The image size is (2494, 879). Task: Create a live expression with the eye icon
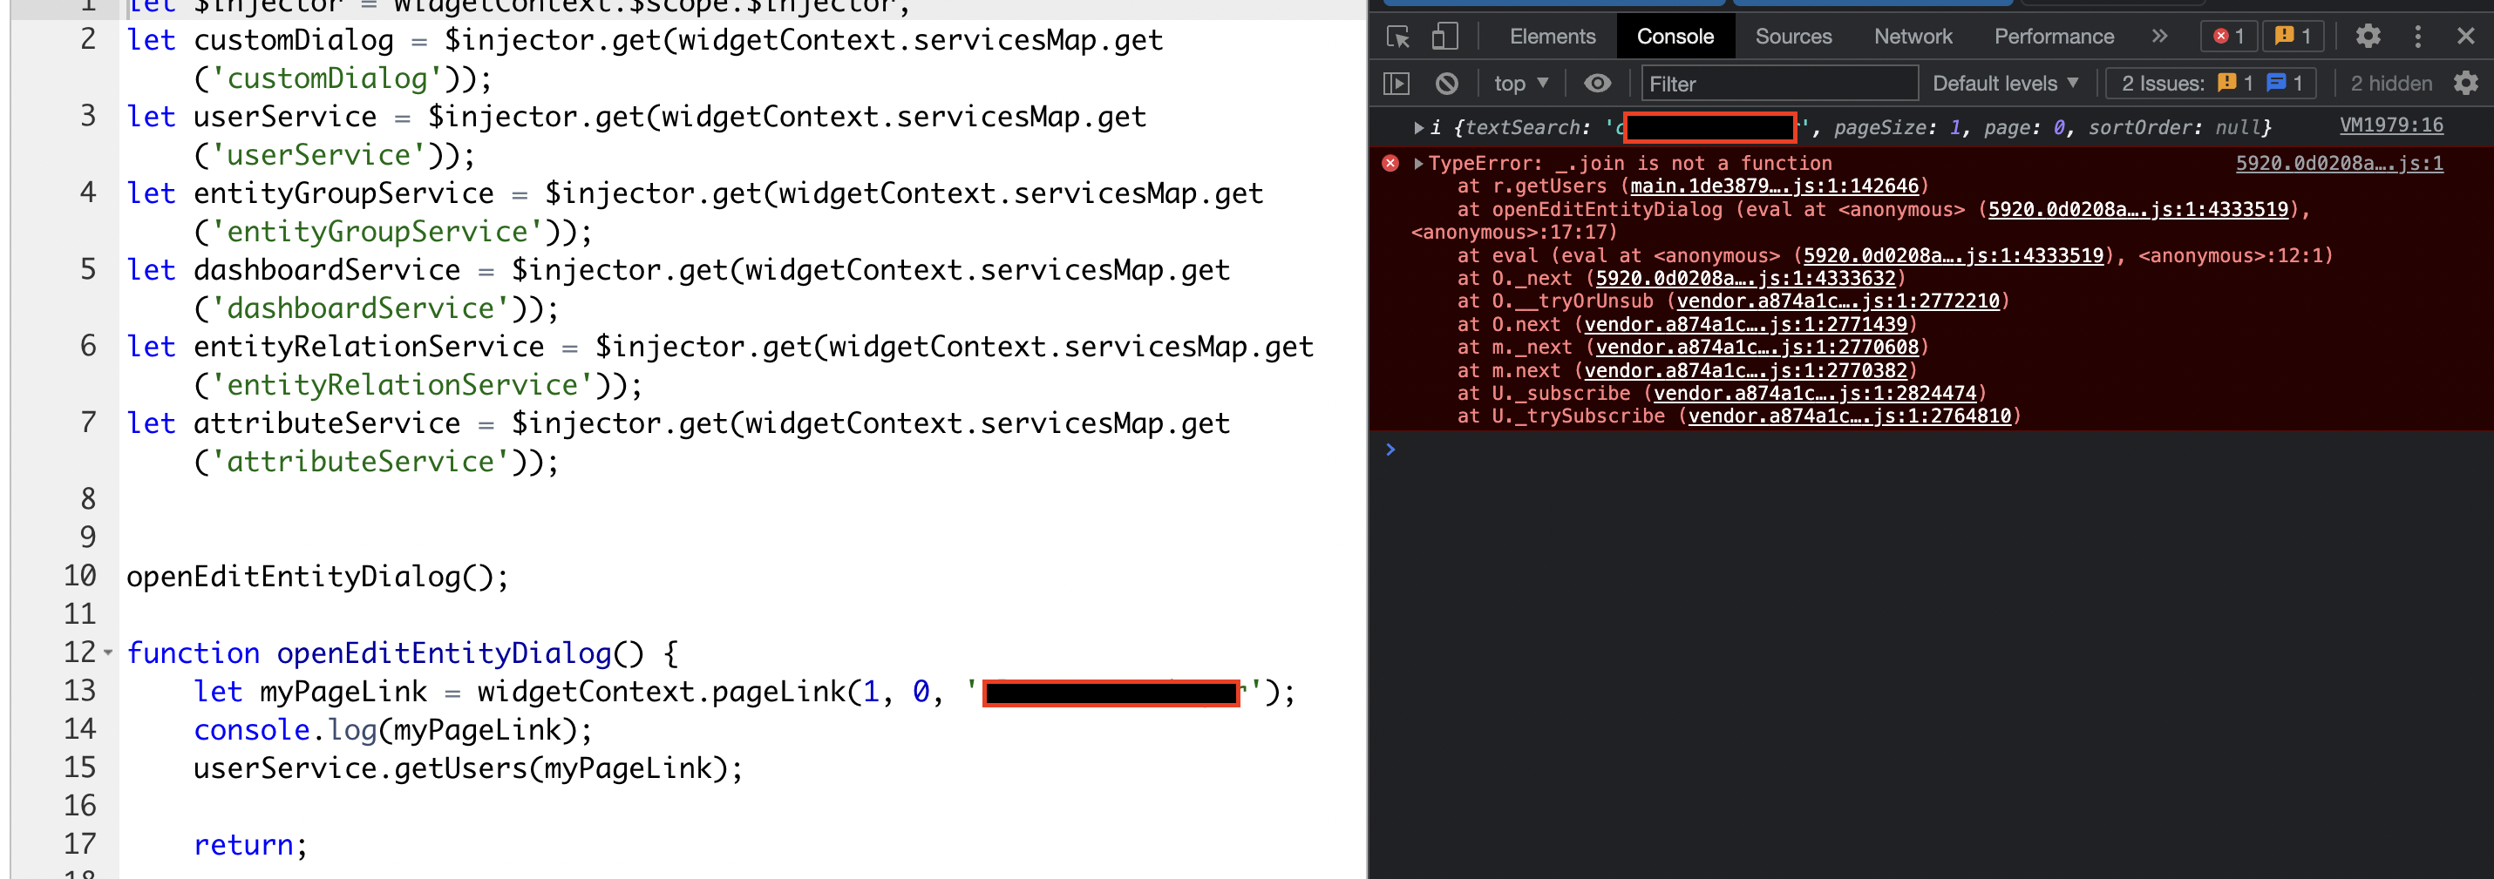tap(1598, 84)
